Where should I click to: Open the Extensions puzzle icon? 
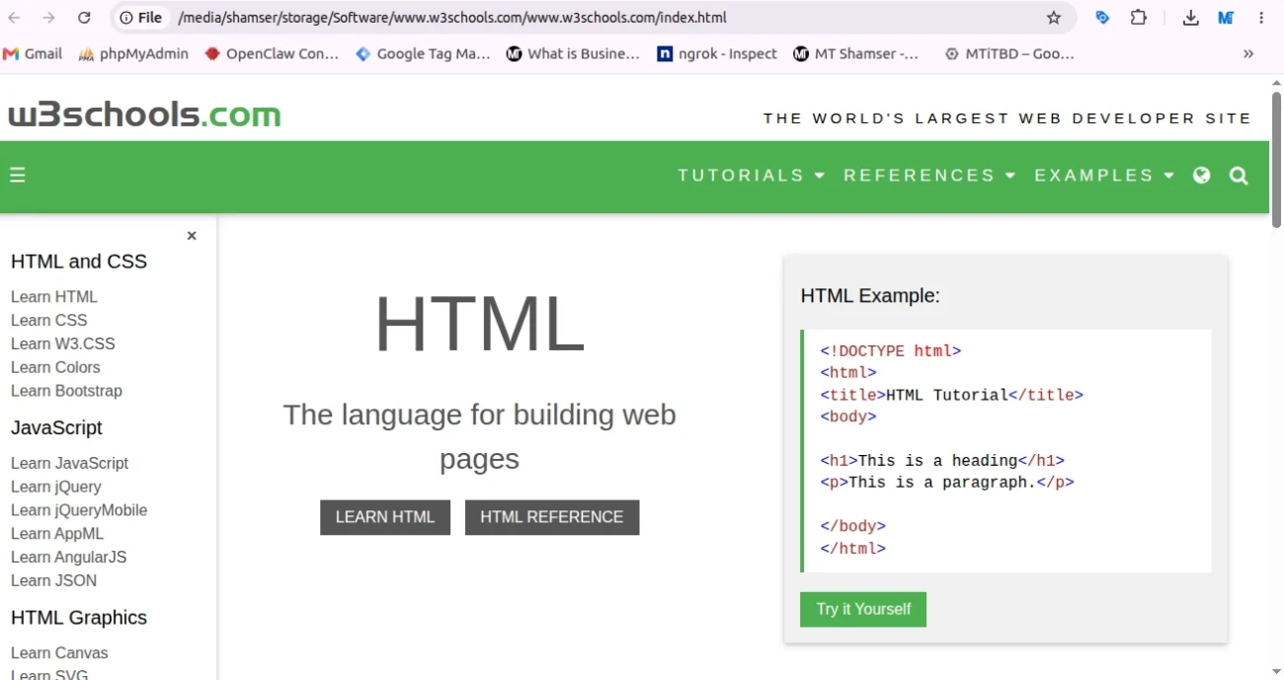tap(1139, 18)
